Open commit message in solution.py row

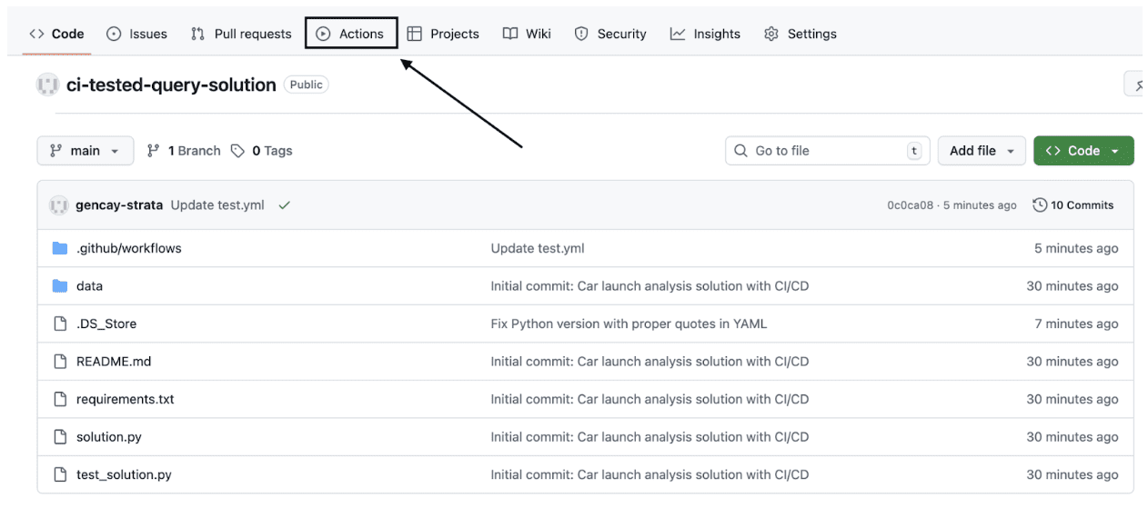[650, 437]
